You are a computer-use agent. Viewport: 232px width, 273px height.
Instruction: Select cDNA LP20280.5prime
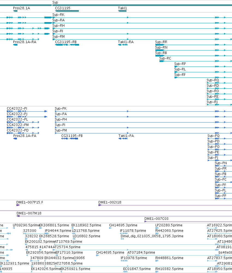(169, 225)
